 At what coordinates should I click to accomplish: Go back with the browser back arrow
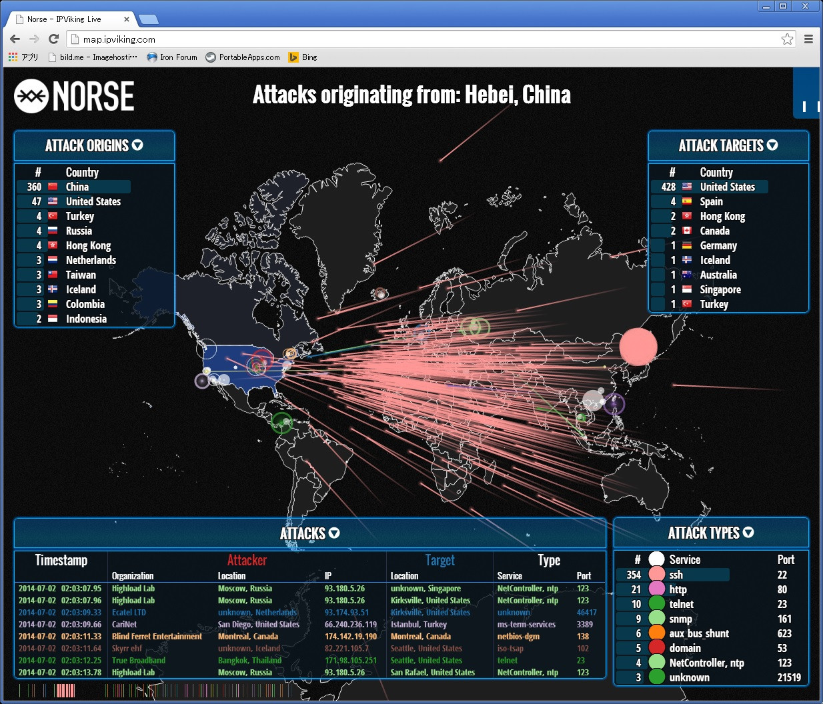[15, 39]
